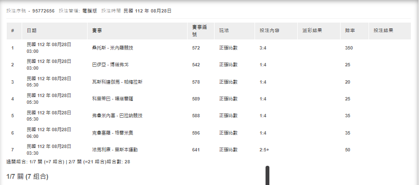Click the 1:4 score for match 542
The width and height of the screenshot is (419, 185).
point(263,65)
